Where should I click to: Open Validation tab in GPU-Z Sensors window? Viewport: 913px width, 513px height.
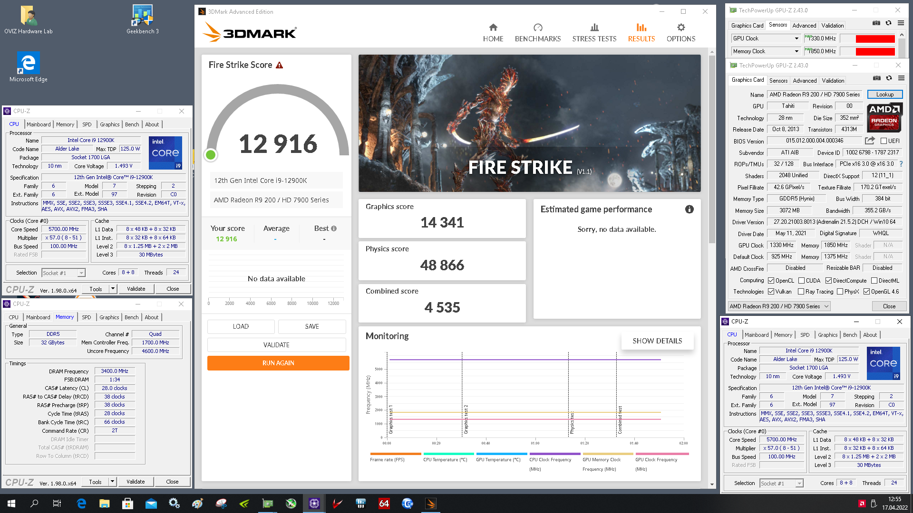(833, 26)
